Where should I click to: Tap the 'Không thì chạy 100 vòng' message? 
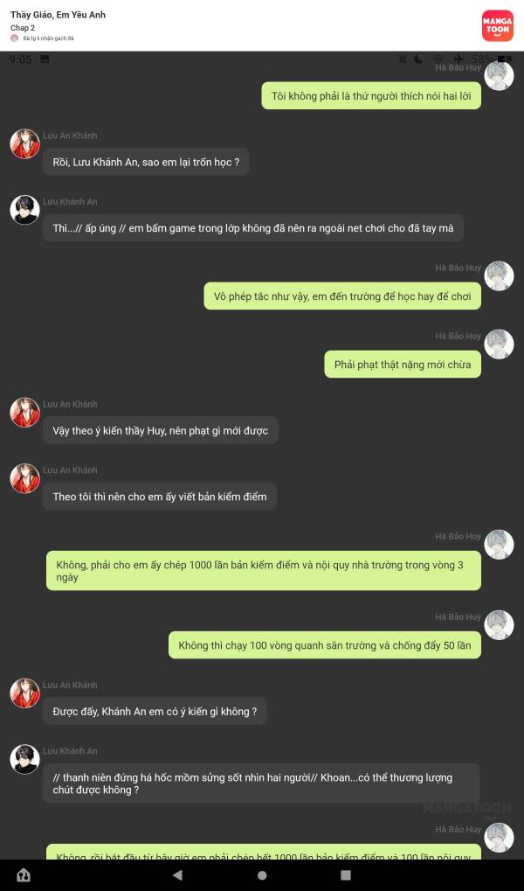click(x=325, y=645)
